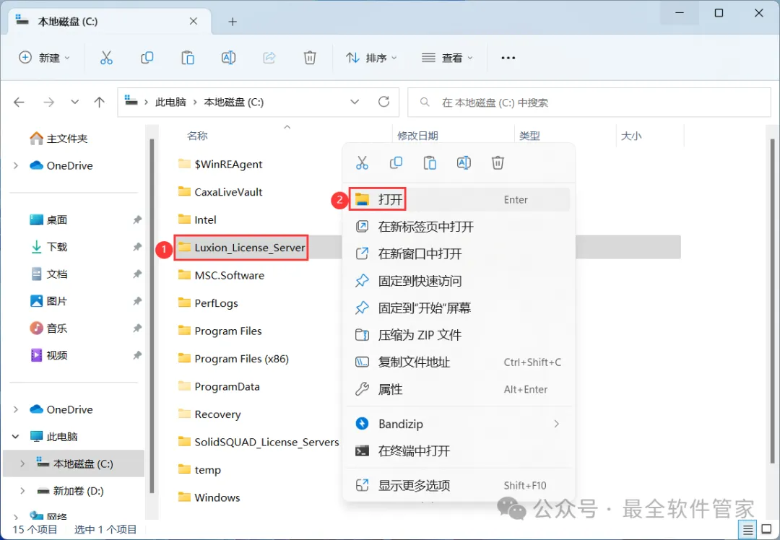This screenshot has width=780, height=540.
Task: Close the 本地磁盘 (C:) tab
Action: point(194,22)
